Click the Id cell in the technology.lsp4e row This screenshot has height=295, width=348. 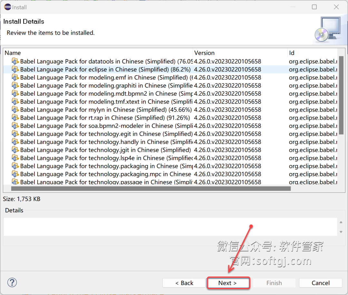(313, 158)
